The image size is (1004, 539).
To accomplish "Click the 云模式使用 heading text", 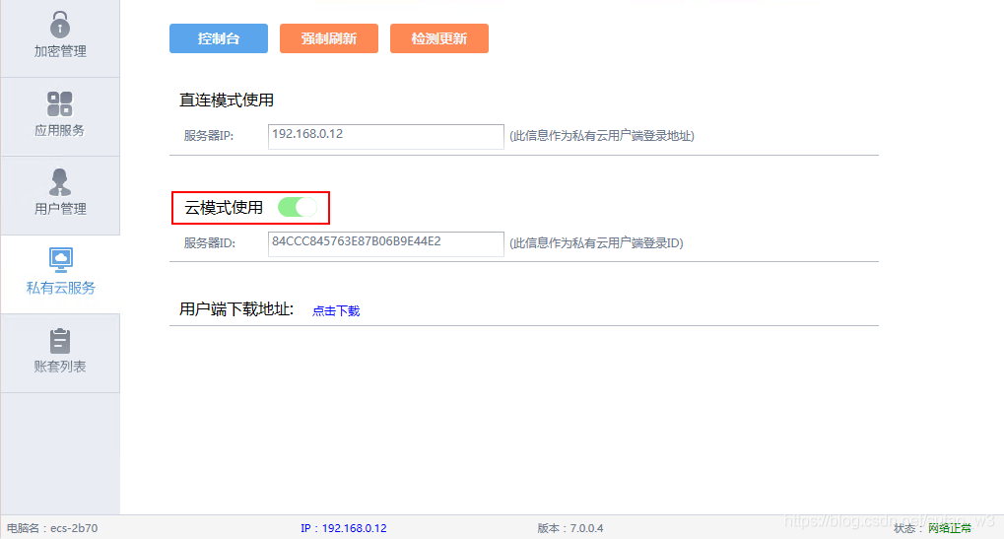I will coord(224,207).
